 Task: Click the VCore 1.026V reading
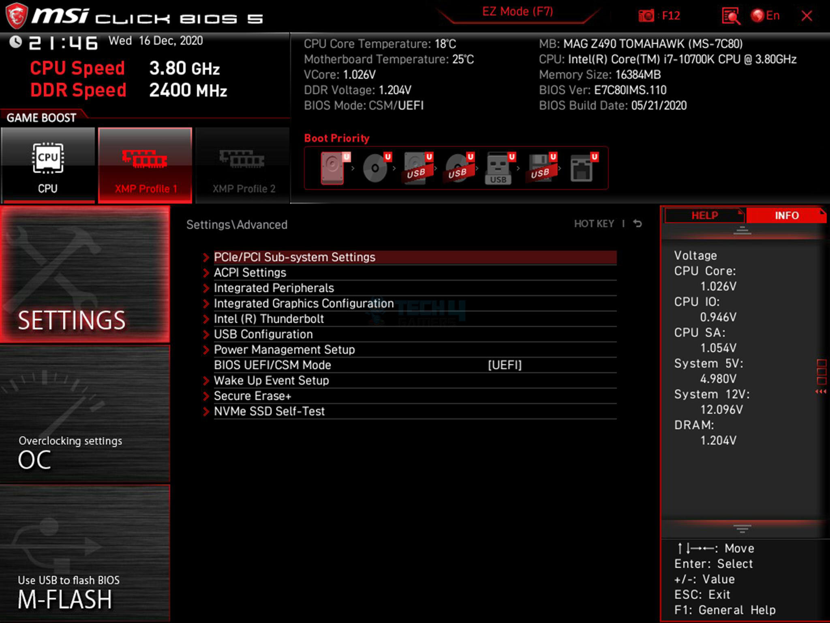340,75
